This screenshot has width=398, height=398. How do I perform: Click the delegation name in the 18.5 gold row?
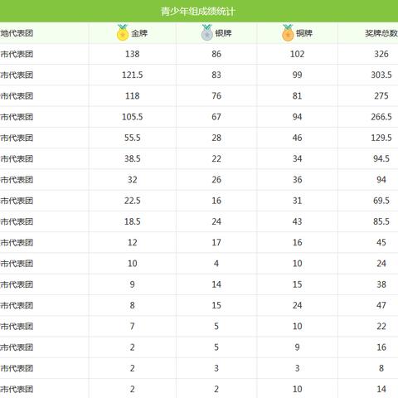(x=17, y=221)
